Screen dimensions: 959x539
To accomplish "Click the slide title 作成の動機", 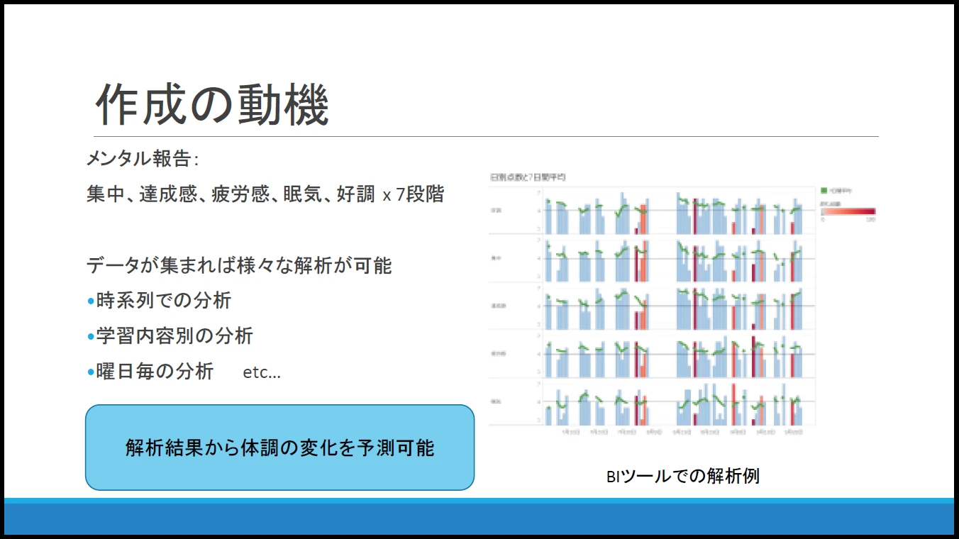I will pos(212,106).
